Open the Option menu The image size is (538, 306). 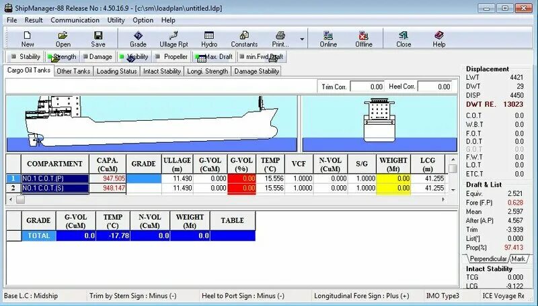click(x=143, y=20)
